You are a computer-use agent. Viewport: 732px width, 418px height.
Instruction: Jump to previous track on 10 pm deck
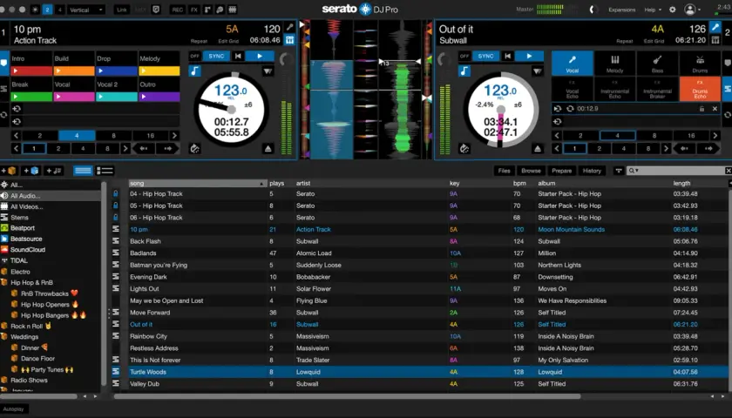pyautogui.click(x=238, y=56)
